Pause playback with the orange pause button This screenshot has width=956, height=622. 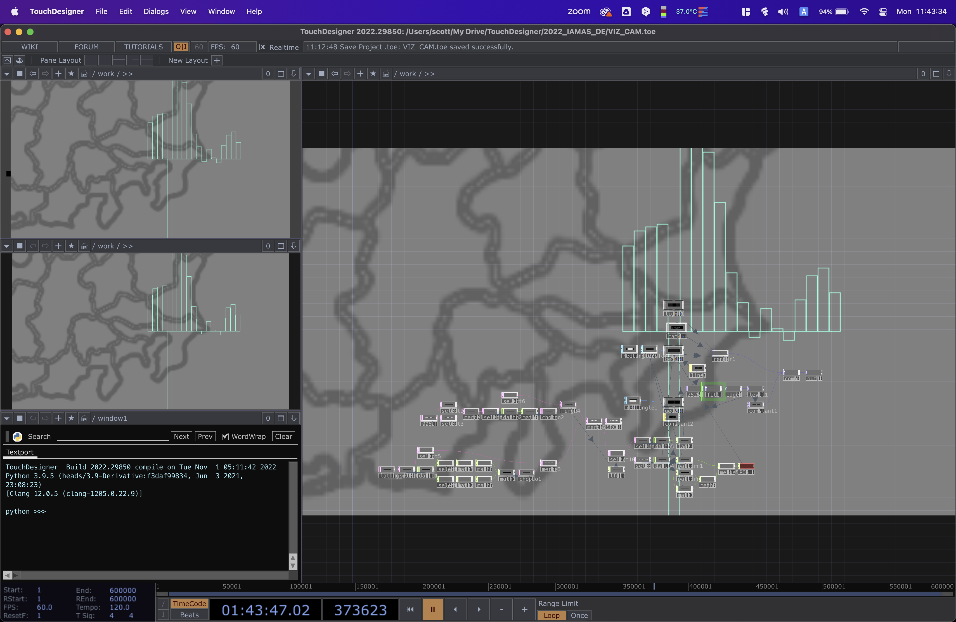[433, 609]
